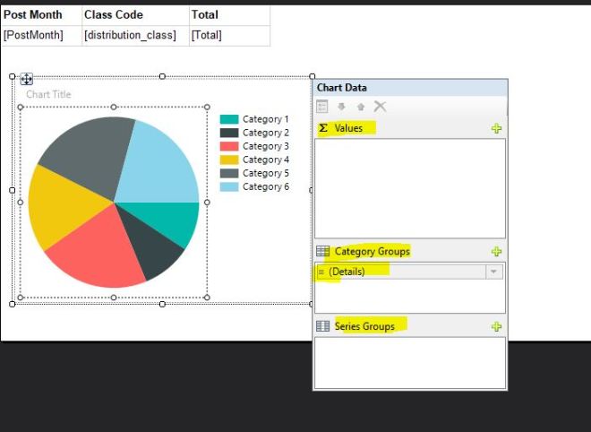591x432 pixels.
Task: Click the move up arrow in Chart Data
Action: point(361,107)
